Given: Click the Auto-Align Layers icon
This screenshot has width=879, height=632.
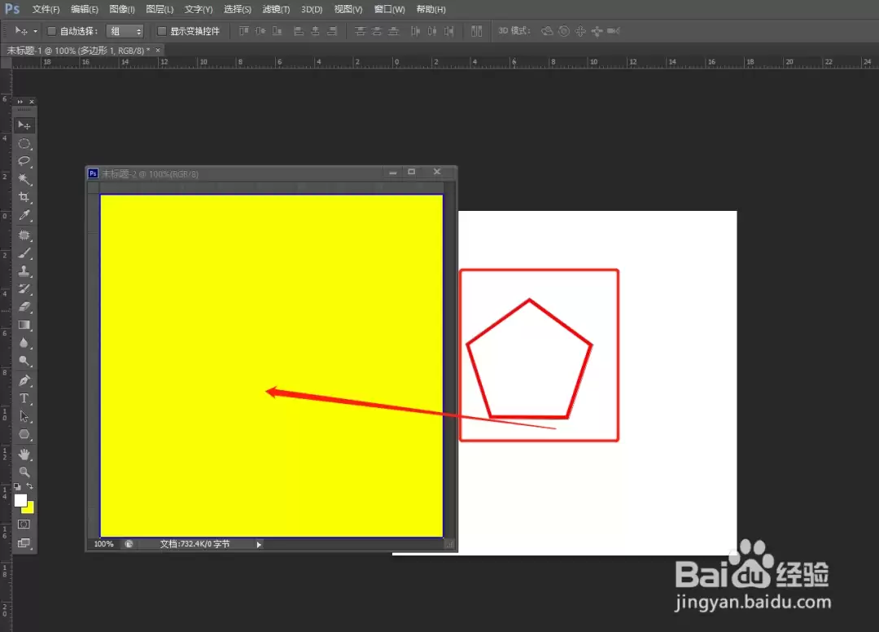Looking at the screenshot, I should pyautogui.click(x=476, y=31).
